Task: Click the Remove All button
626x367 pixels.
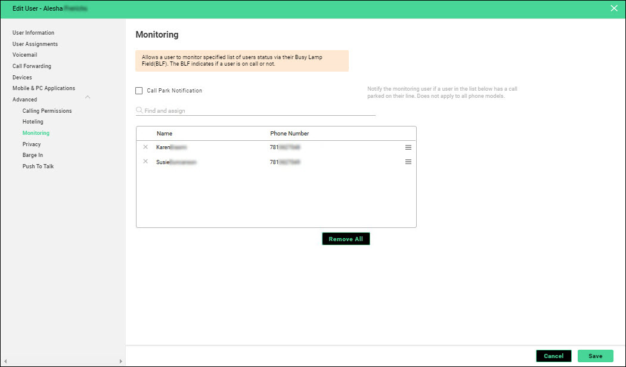Action: pyautogui.click(x=346, y=239)
